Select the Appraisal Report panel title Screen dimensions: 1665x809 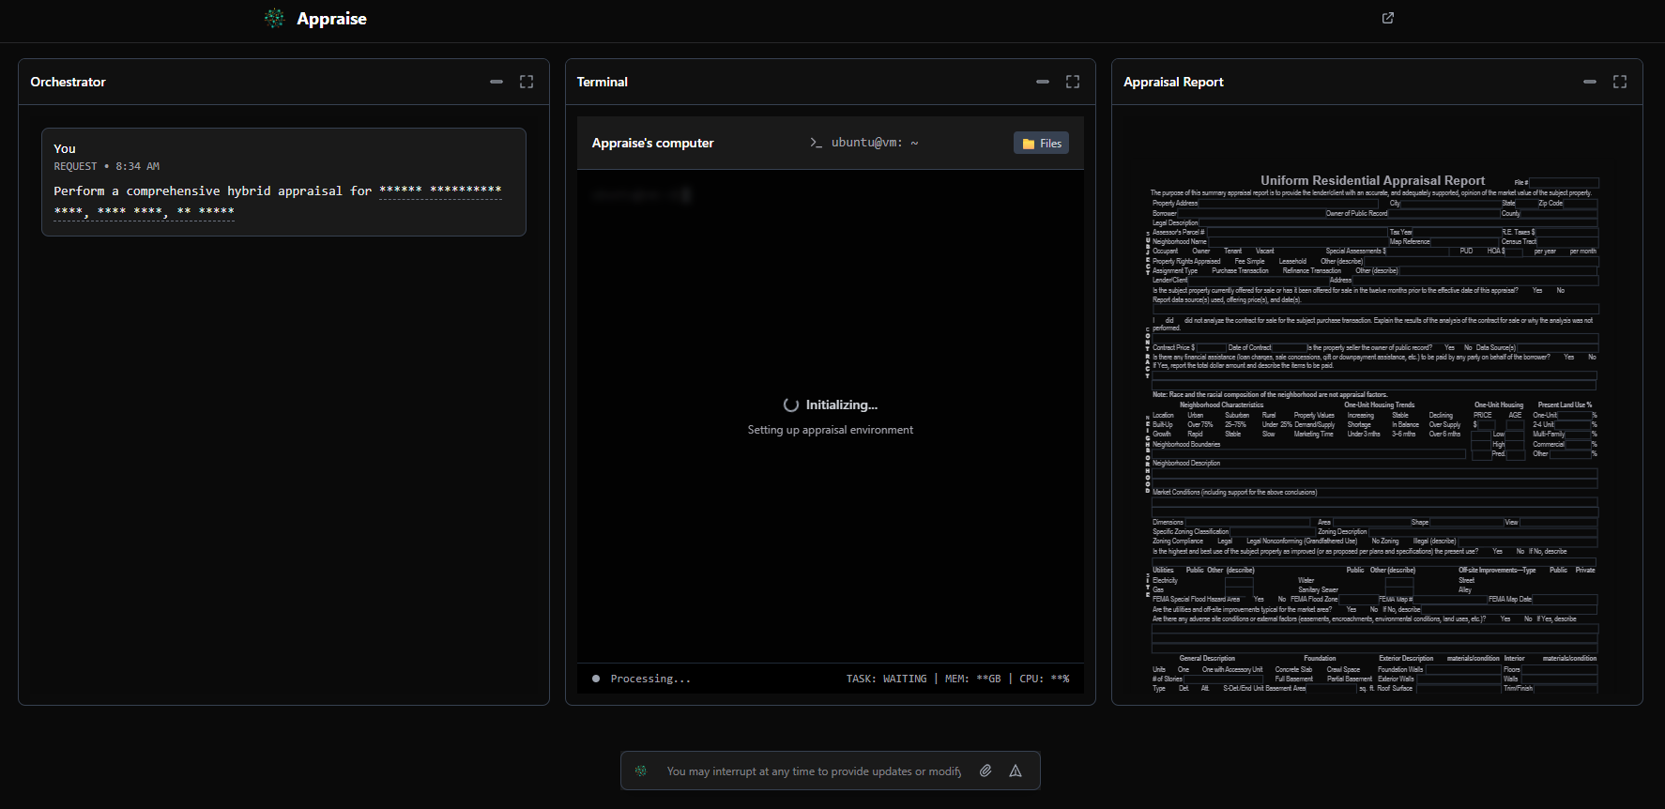tap(1173, 82)
